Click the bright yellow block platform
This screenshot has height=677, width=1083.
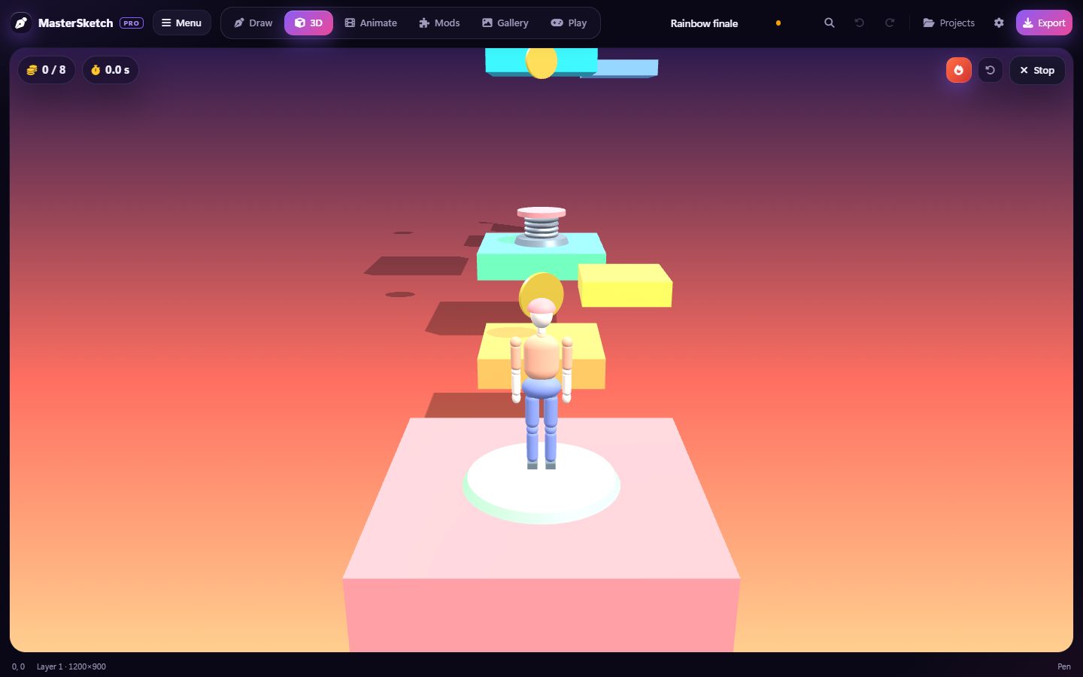coord(625,285)
